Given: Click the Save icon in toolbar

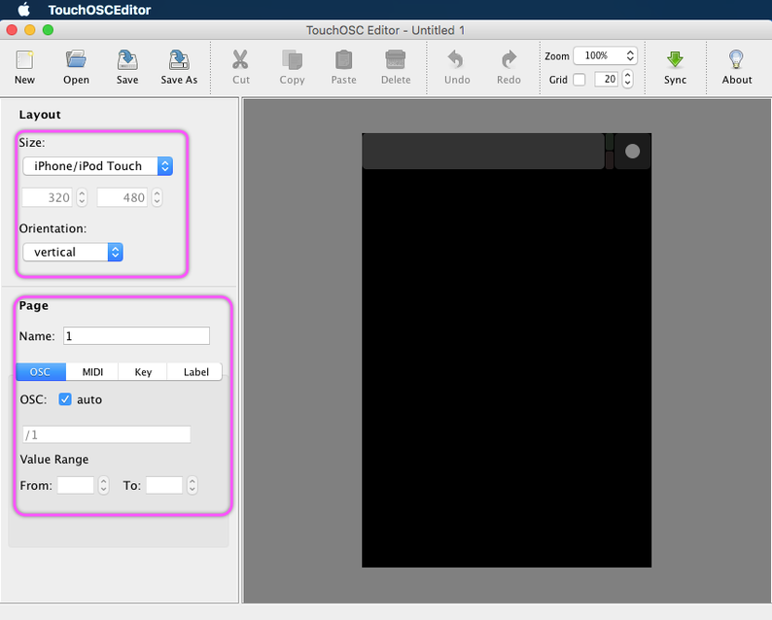Looking at the screenshot, I should (x=127, y=60).
